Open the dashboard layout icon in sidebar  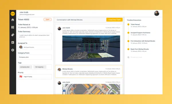tap(13, 27)
